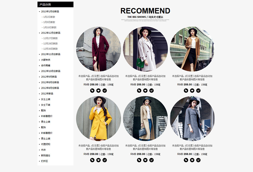The width and height of the screenshot is (253, 172).
Task: Expand the 2012年11月份新品 category
Action: pos(39,54)
